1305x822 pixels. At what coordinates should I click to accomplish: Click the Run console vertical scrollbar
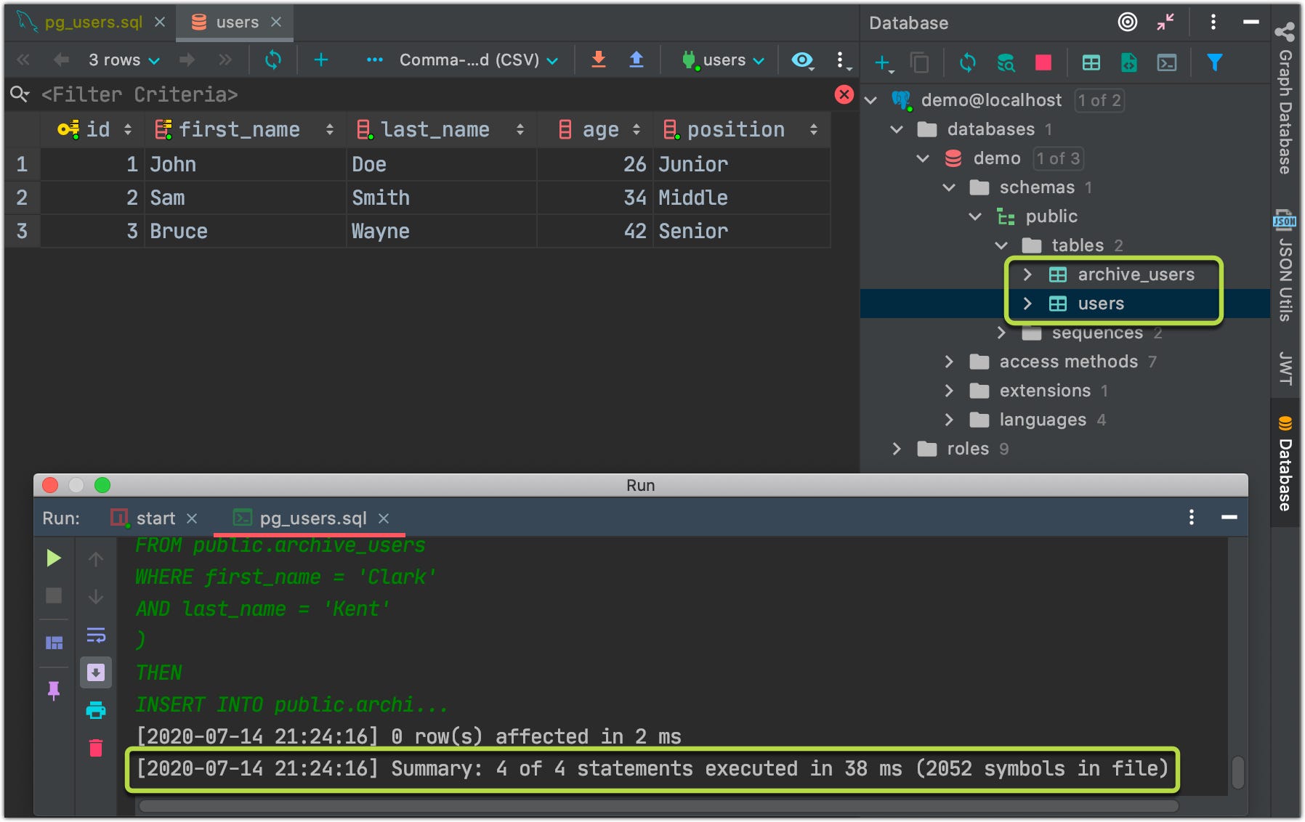point(1238,773)
